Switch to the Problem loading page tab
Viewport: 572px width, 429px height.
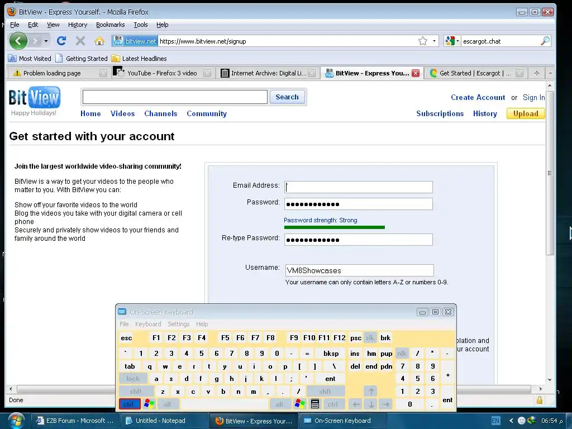click(58, 73)
